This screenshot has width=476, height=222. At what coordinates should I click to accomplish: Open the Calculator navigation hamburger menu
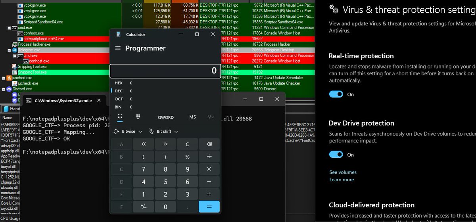pos(117,48)
